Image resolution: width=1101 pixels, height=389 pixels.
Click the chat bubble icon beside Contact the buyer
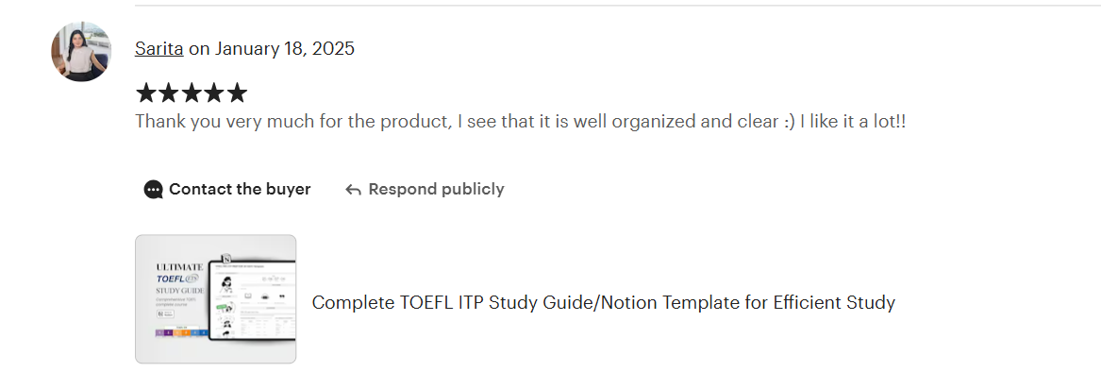[x=153, y=190]
